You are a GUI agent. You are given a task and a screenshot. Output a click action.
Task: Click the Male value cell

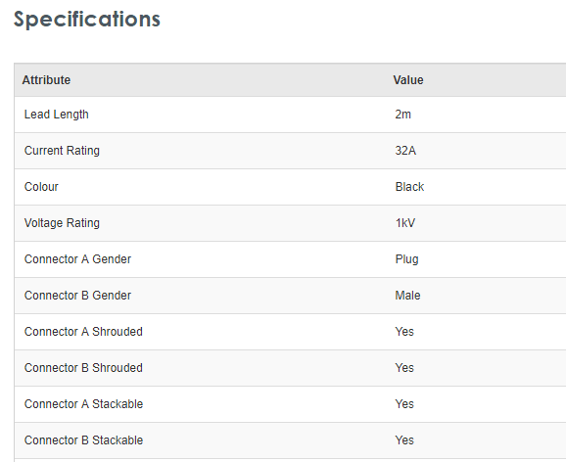click(407, 296)
